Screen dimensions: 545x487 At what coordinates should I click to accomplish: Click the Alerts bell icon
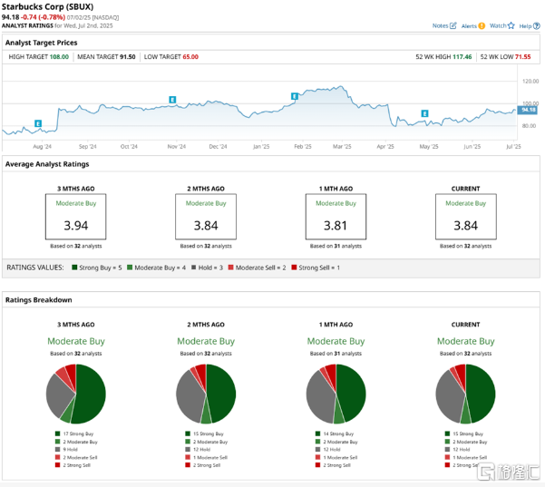coord(482,25)
